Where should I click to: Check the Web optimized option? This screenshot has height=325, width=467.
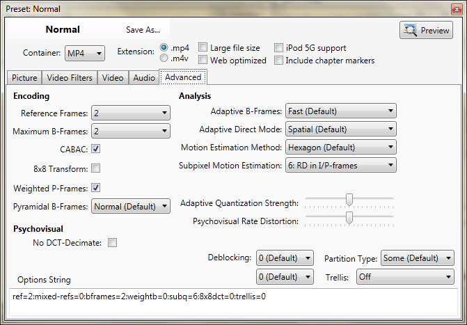point(203,61)
